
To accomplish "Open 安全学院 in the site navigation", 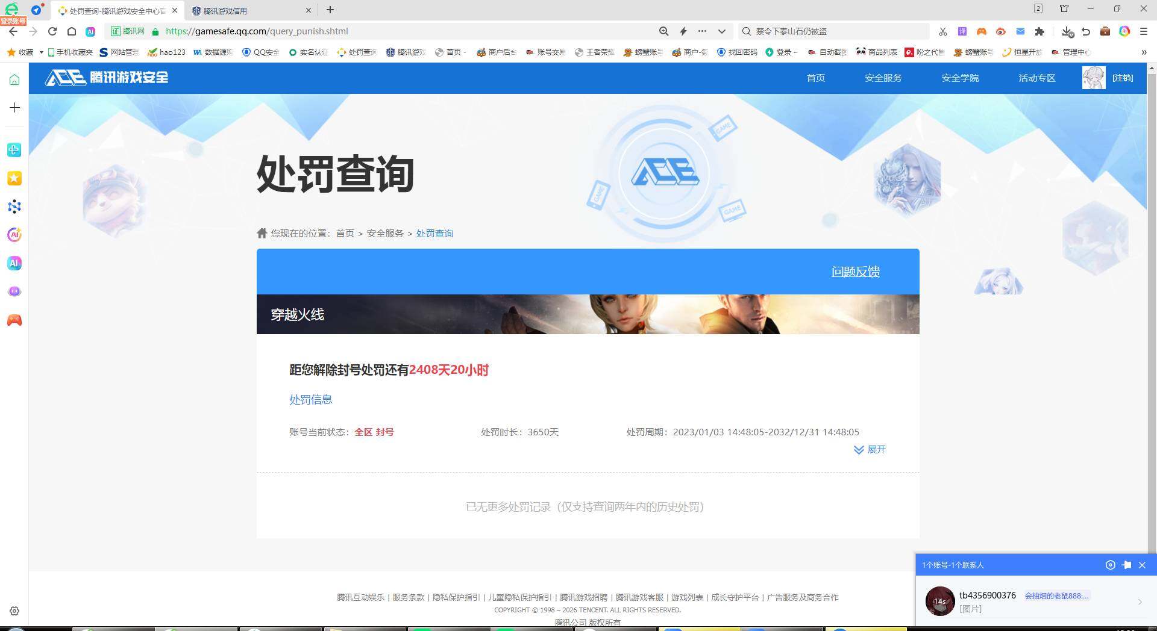I will [x=960, y=78].
